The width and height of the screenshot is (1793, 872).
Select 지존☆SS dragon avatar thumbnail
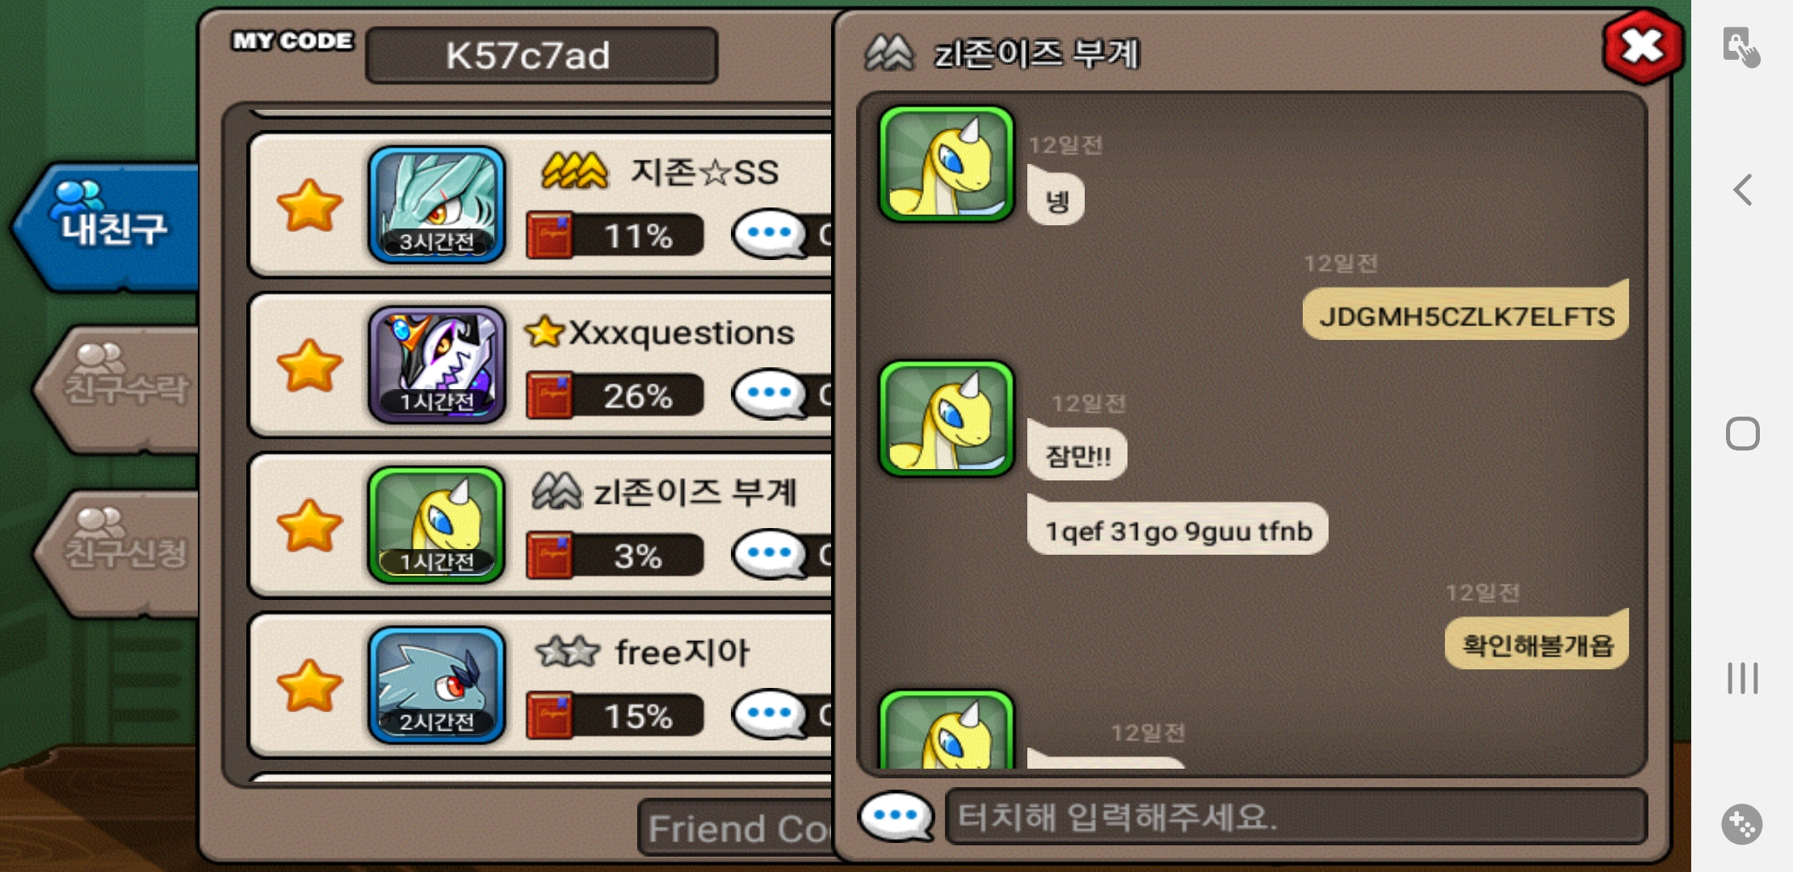(x=437, y=204)
